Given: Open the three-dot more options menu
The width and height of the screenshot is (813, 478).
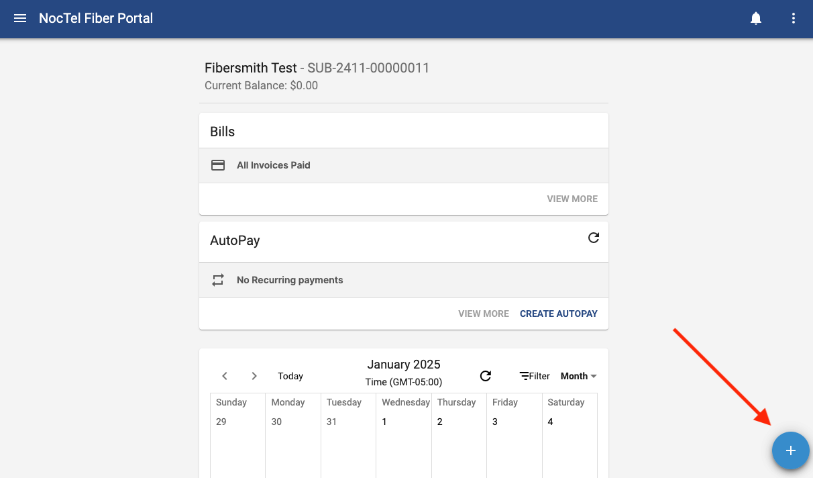Looking at the screenshot, I should (x=794, y=19).
